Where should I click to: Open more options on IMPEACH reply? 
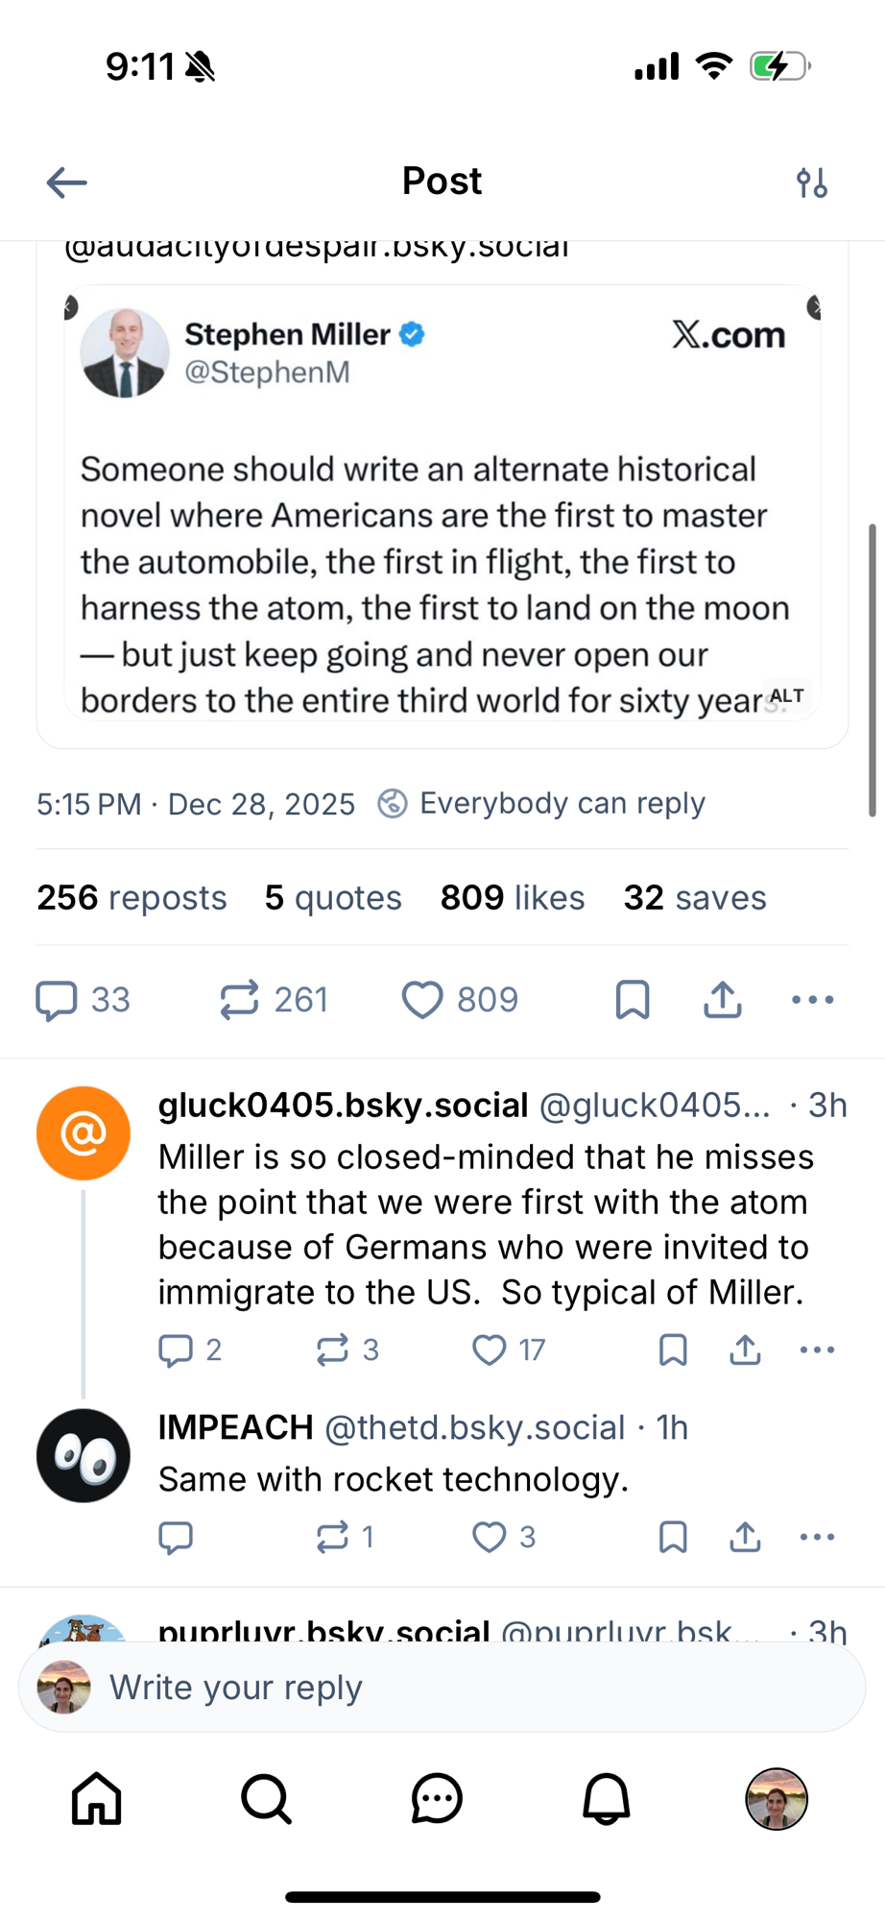pos(817,1537)
